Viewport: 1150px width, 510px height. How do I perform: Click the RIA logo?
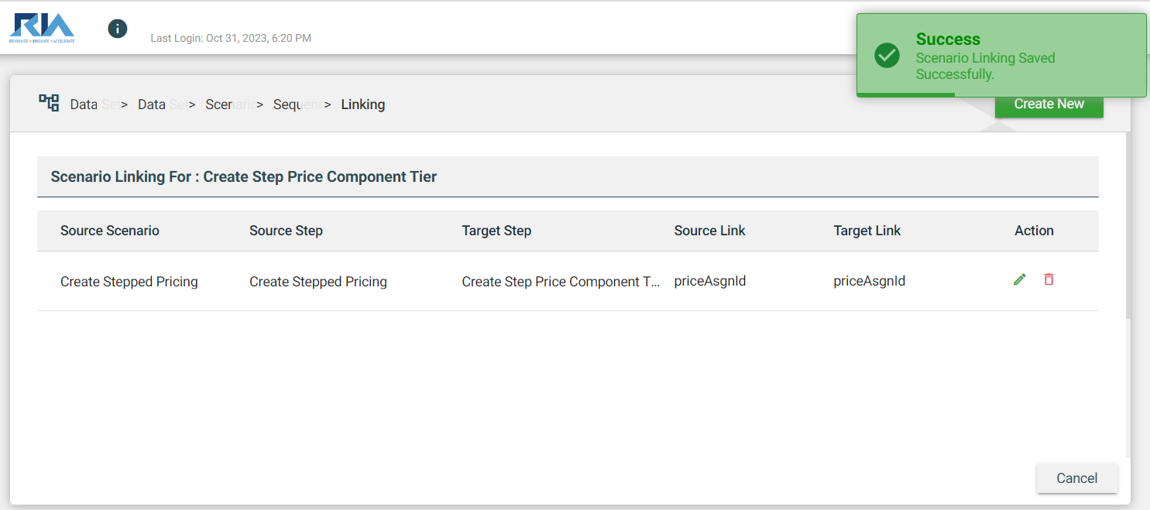point(42,28)
